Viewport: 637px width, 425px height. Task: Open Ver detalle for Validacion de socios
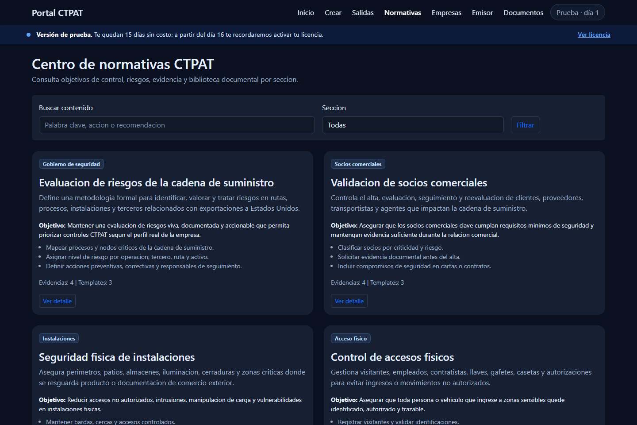(349, 301)
